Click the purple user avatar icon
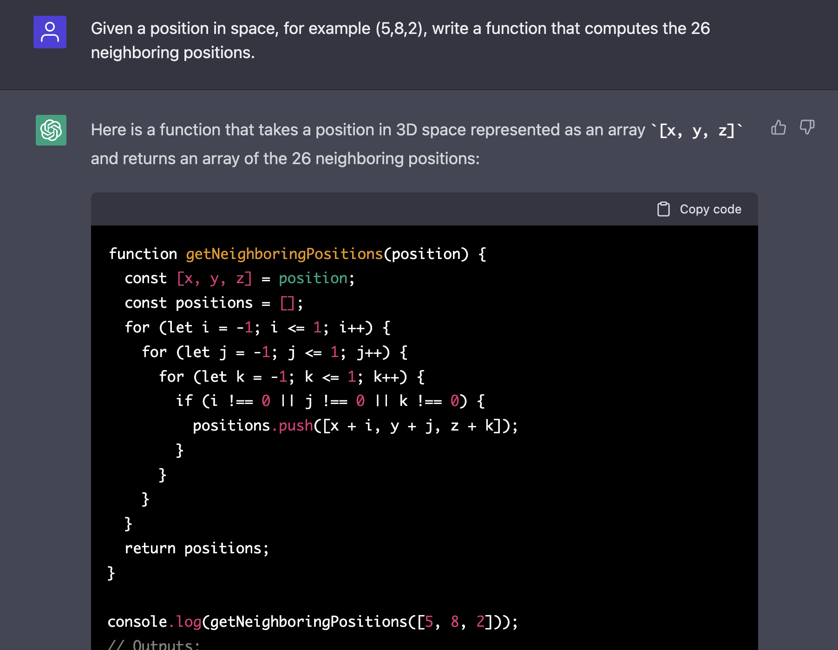Screen dimensions: 838x650 coord(50,32)
